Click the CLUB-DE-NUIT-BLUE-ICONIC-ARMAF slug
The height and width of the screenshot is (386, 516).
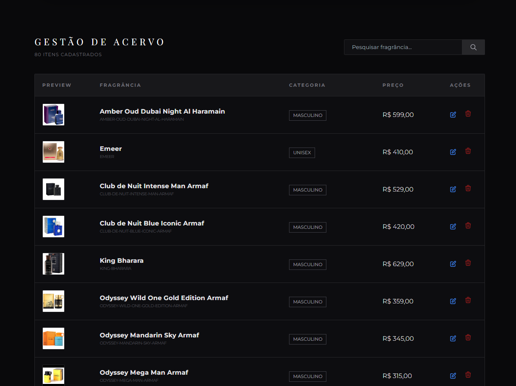[136, 231]
